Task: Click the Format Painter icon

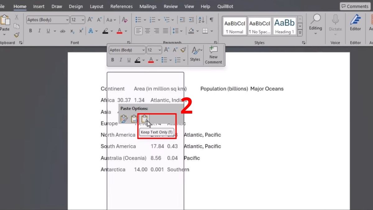Action: coord(17,35)
